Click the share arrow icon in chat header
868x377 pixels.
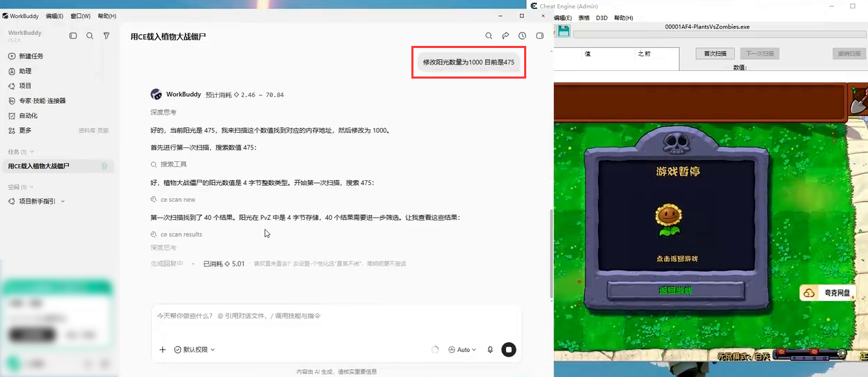pyautogui.click(x=505, y=35)
